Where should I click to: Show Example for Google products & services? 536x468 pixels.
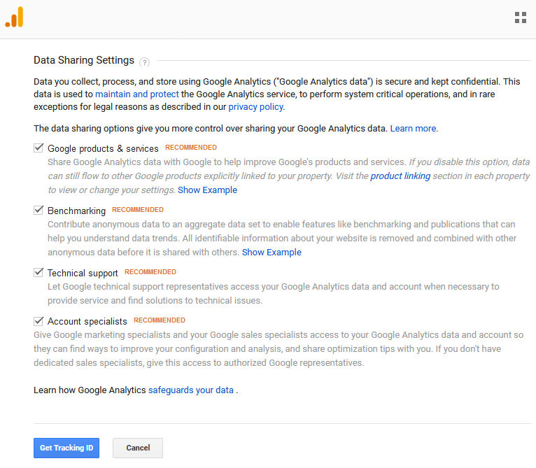tap(207, 190)
